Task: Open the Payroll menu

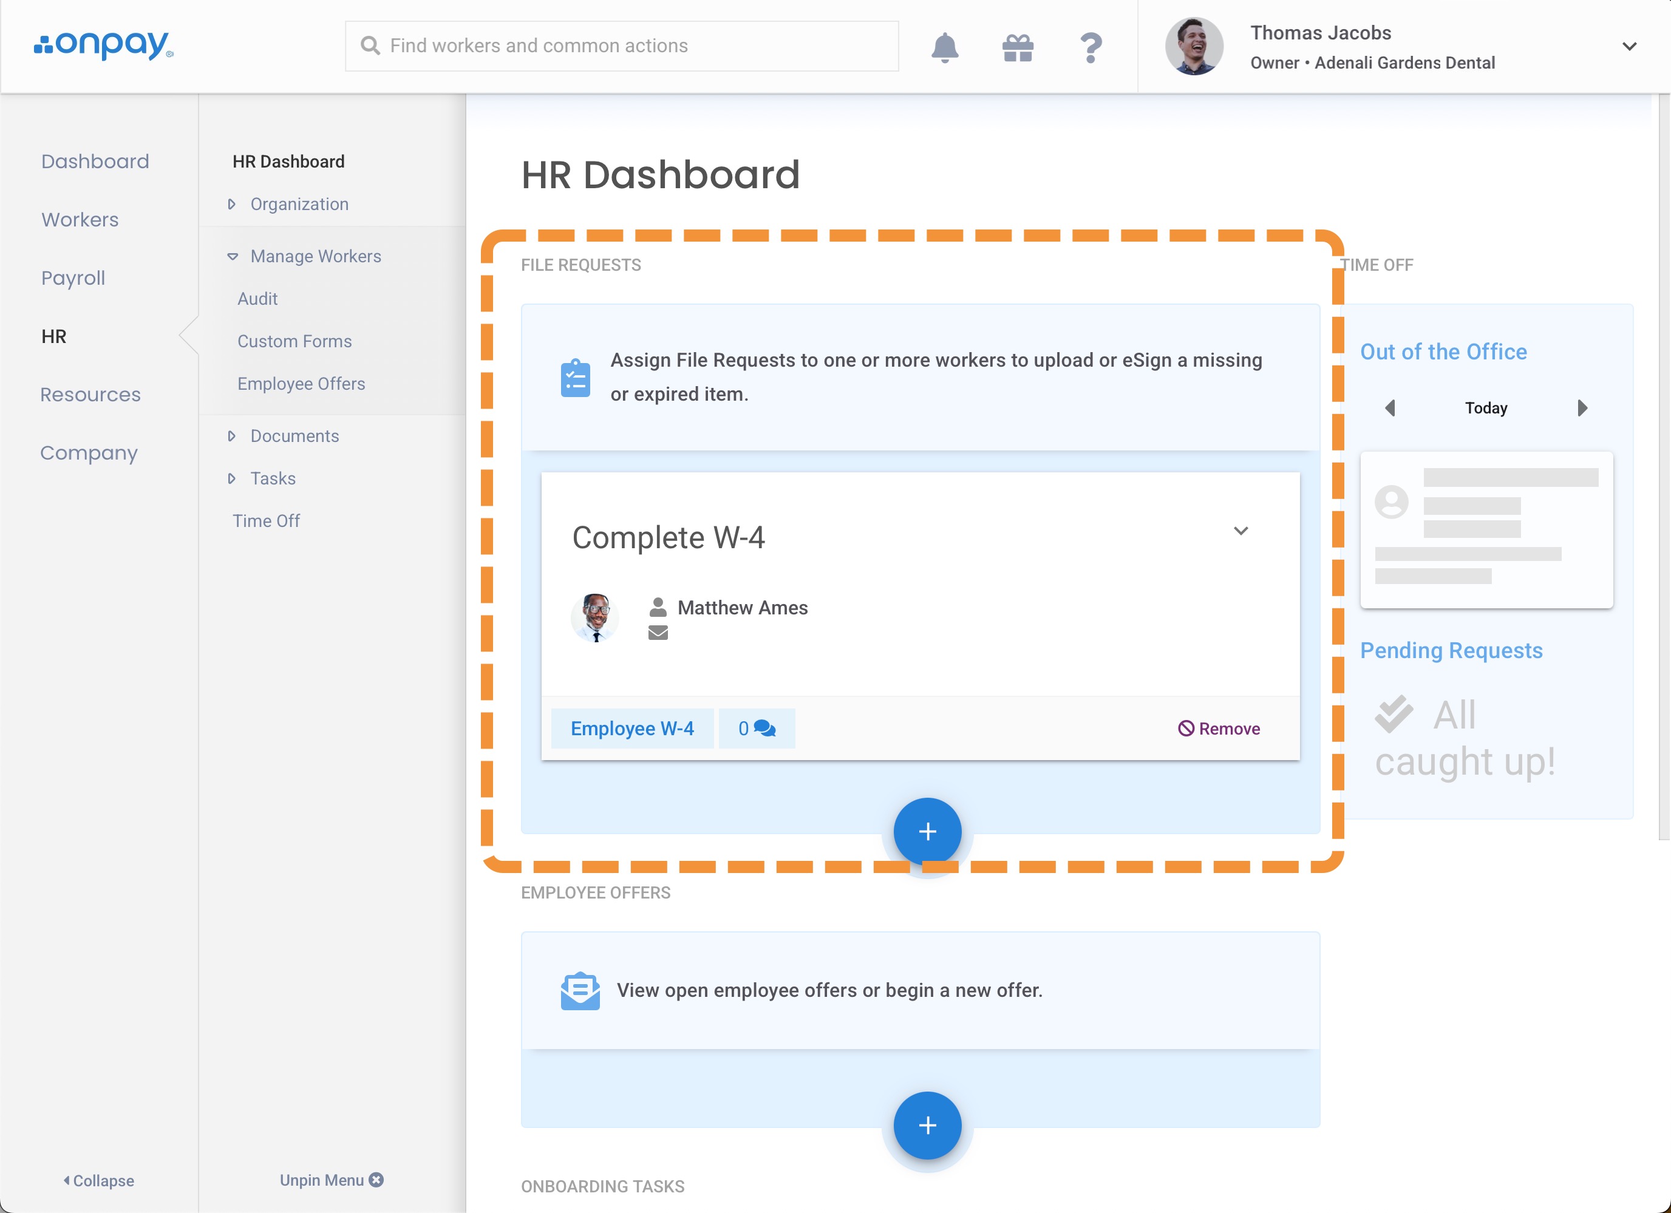Action: [73, 277]
